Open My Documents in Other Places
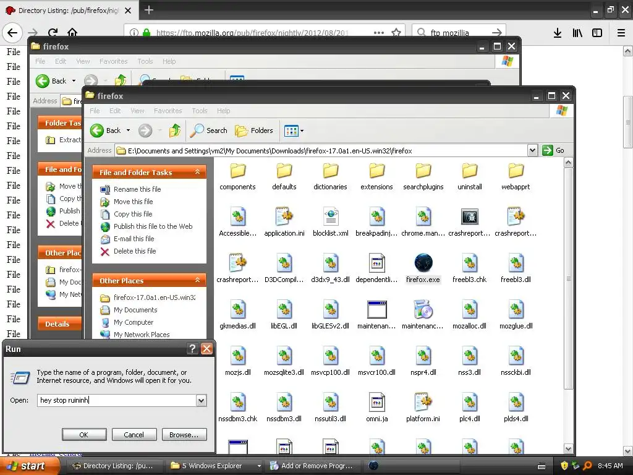The image size is (633, 475). pos(135,310)
